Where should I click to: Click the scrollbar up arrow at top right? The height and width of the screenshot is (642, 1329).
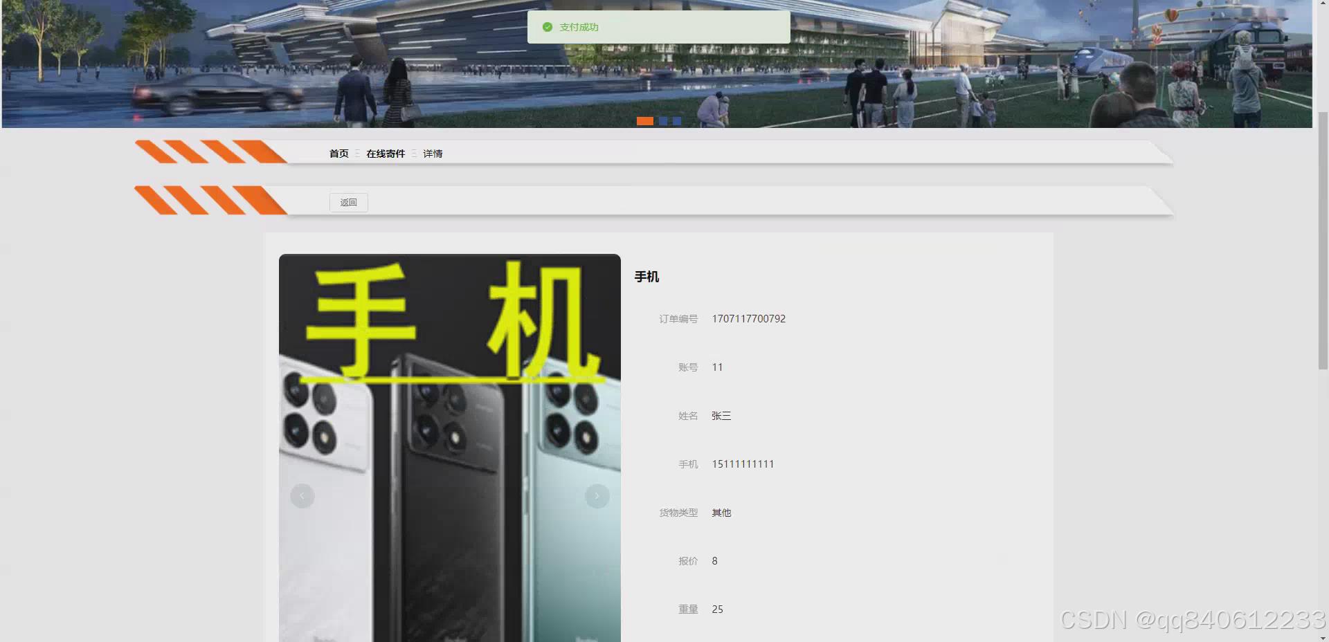click(1324, 3)
